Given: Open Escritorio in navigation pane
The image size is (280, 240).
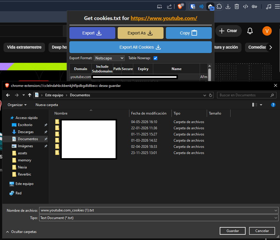Looking at the screenshot, I should (25, 125).
